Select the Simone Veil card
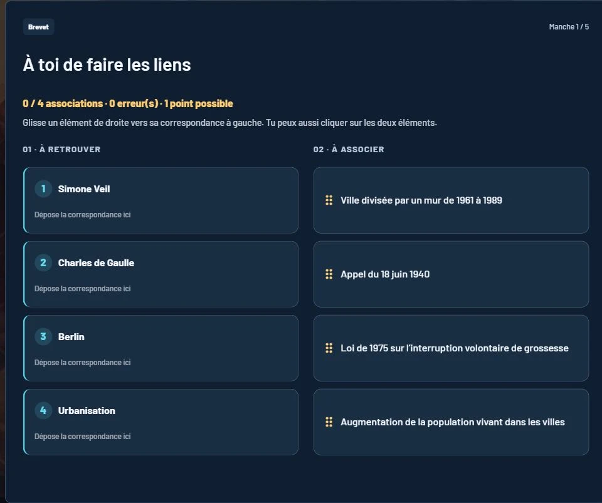The width and height of the screenshot is (602, 503). [x=161, y=200]
